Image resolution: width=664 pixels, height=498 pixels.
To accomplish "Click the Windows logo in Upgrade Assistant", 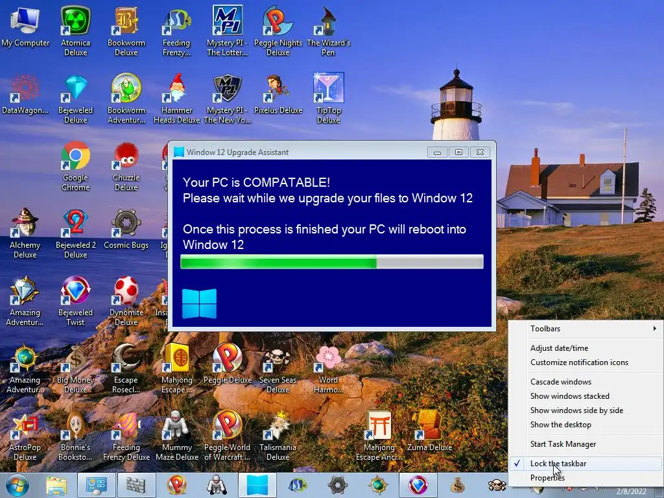I will click(x=200, y=303).
